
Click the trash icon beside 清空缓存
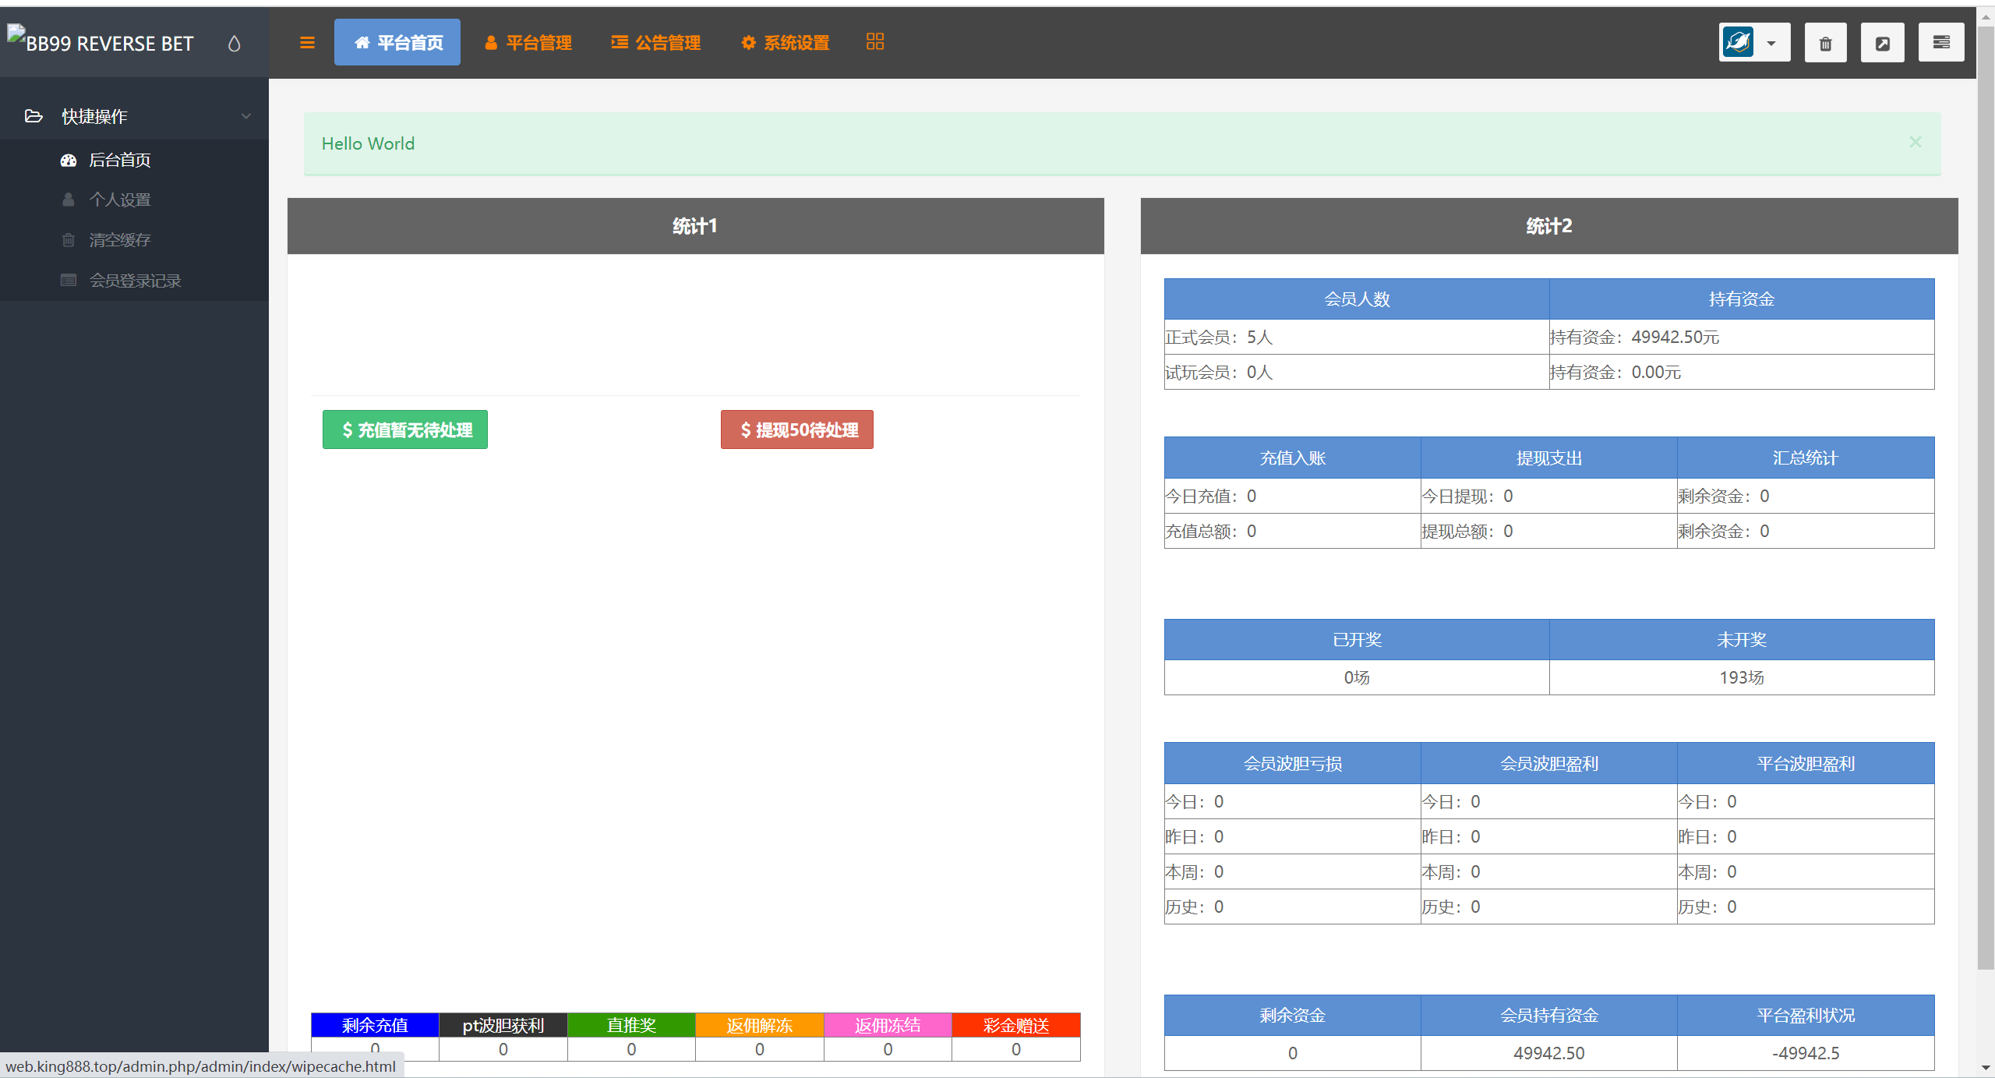[x=69, y=239]
